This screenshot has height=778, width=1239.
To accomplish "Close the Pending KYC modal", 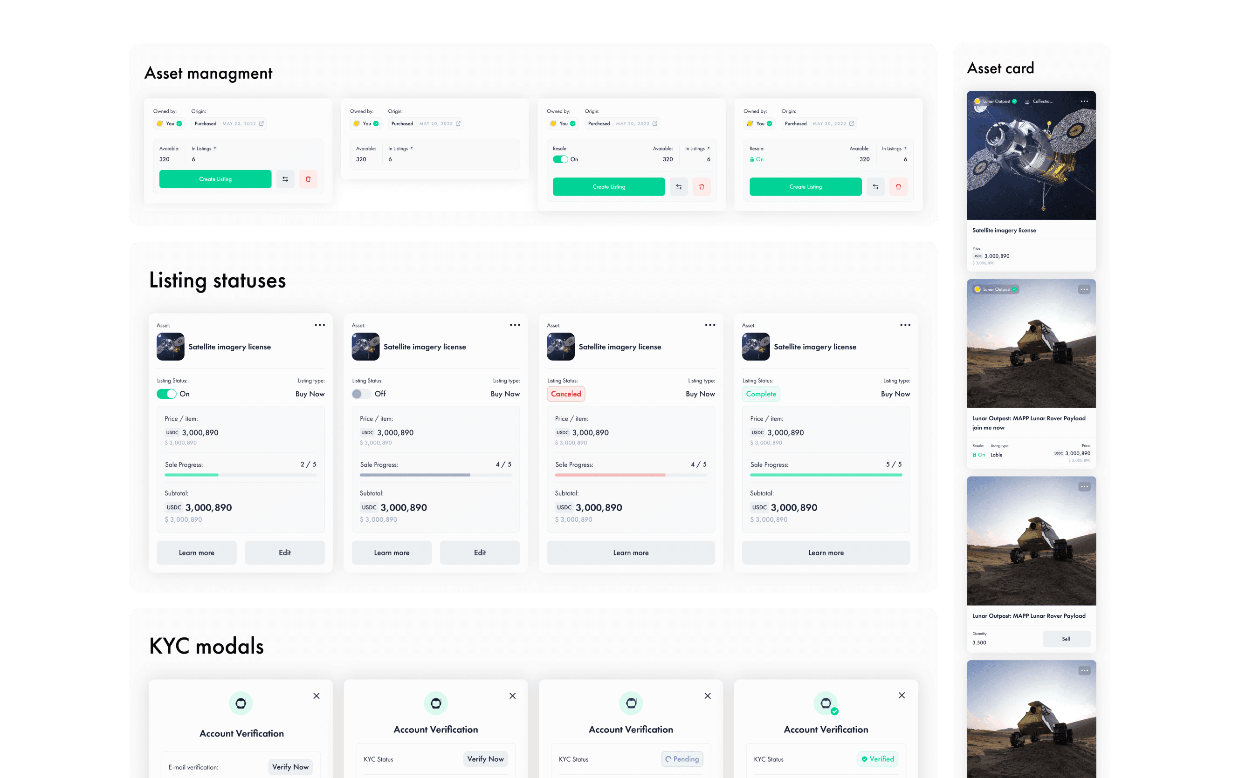I will point(708,696).
